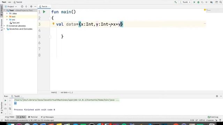Expand Scratches and Consoles node
Image resolution: width=223 pixels, height=125 pixels.
tap(5, 29)
